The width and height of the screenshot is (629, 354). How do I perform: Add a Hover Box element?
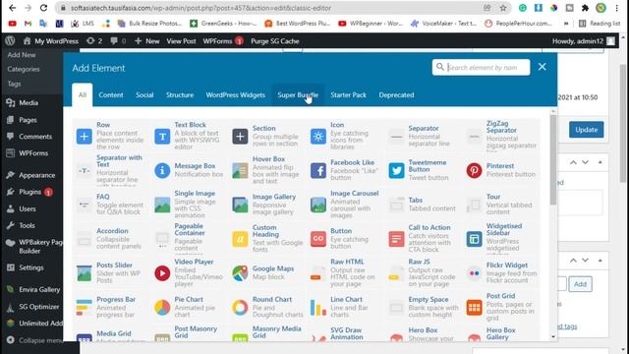[266, 170]
